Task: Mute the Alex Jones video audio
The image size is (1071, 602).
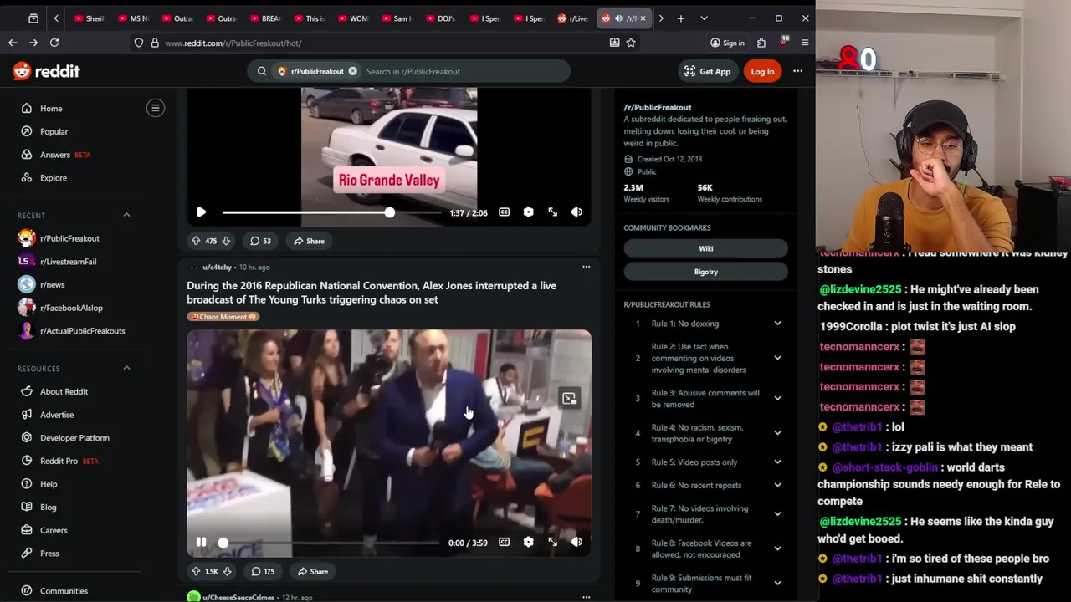Action: click(x=576, y=542)
